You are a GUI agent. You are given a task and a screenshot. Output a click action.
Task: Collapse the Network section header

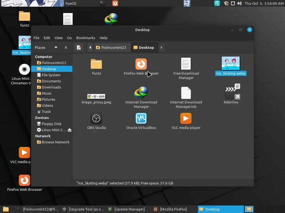[x=43, y=136]
